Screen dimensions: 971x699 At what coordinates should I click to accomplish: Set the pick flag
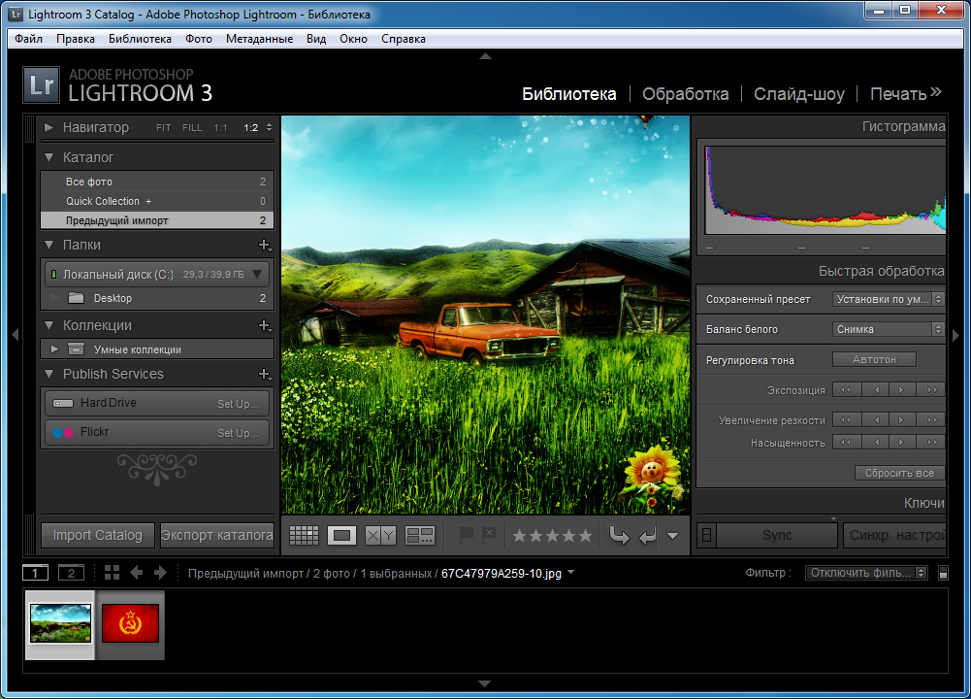466,535
